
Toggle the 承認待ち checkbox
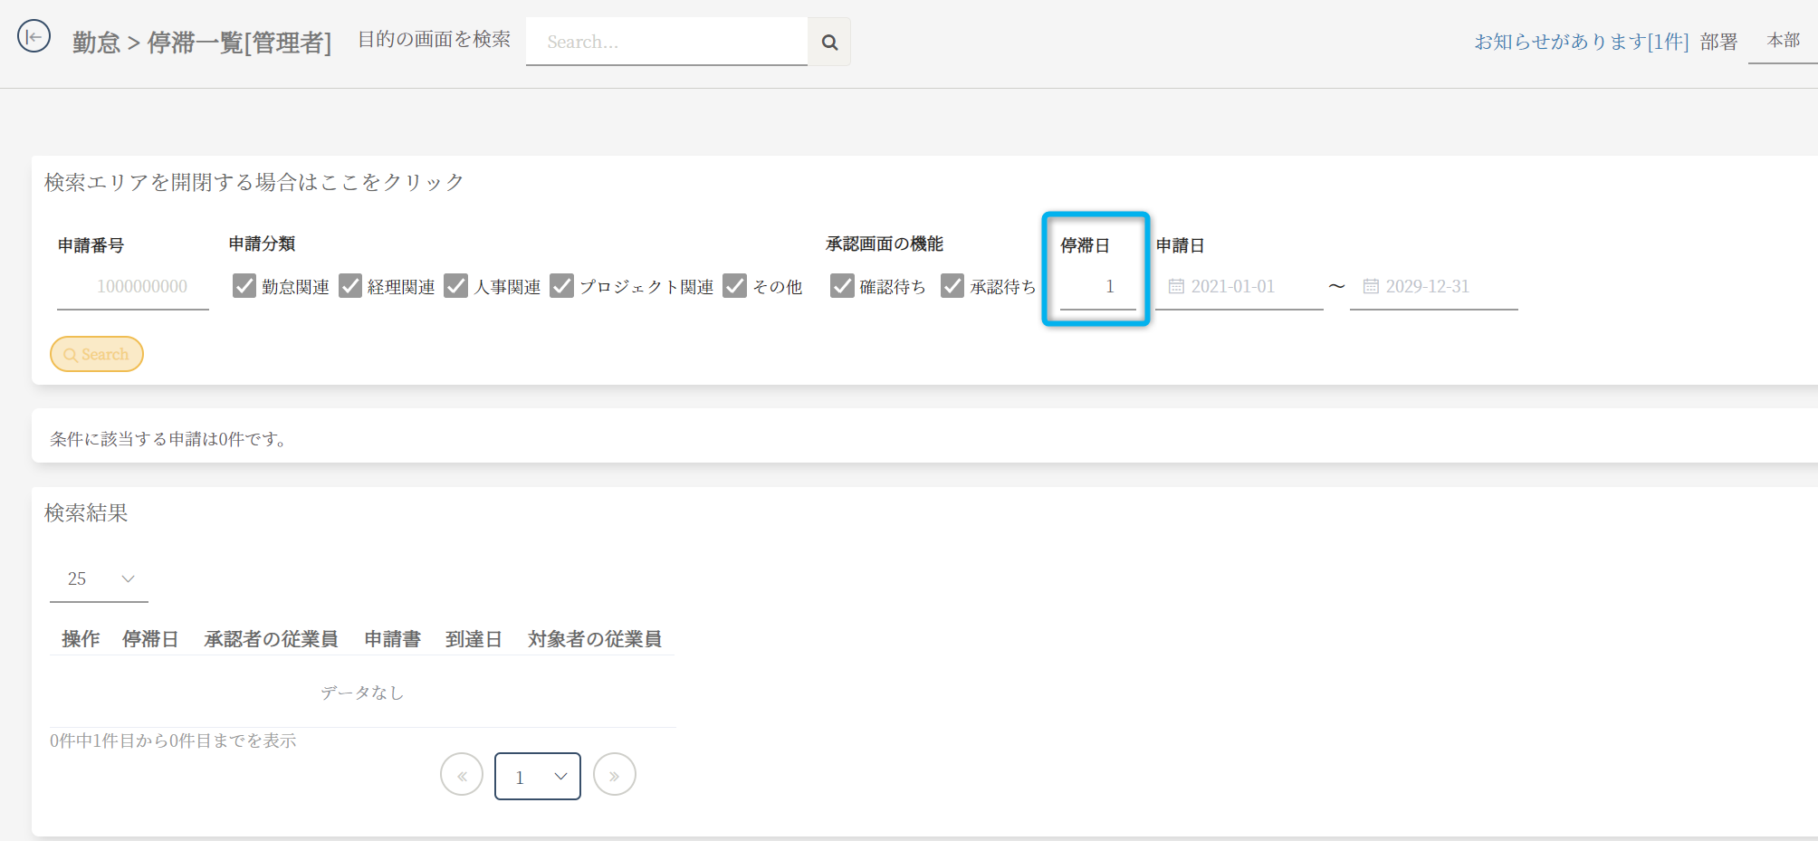(952, 286)
